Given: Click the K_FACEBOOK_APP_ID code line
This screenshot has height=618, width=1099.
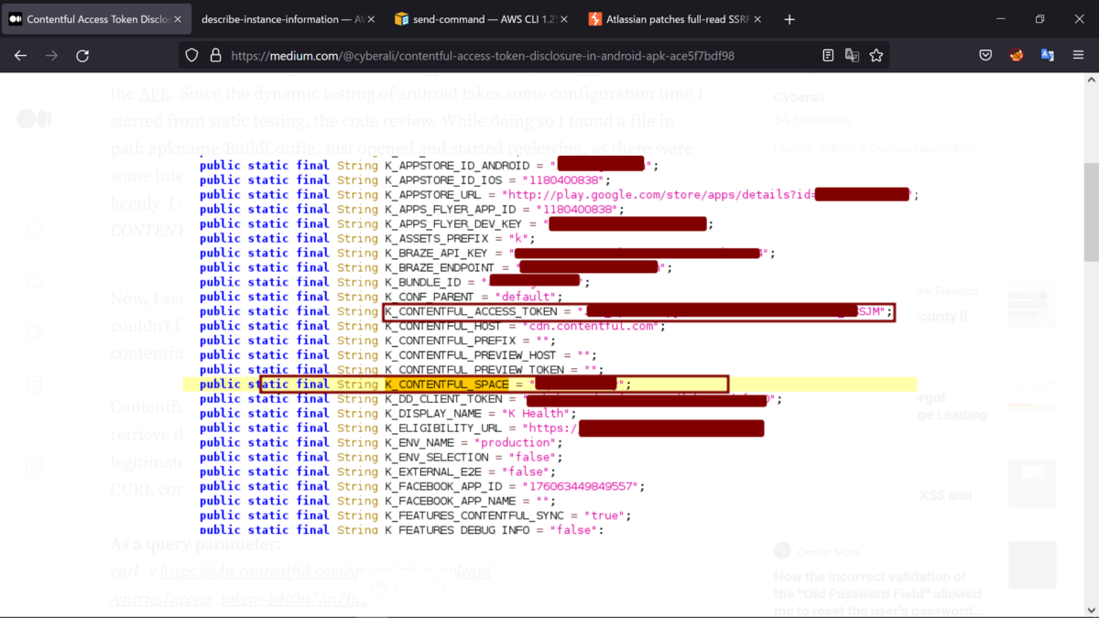Looking at the screenshot, I should [x=422, y=486].
